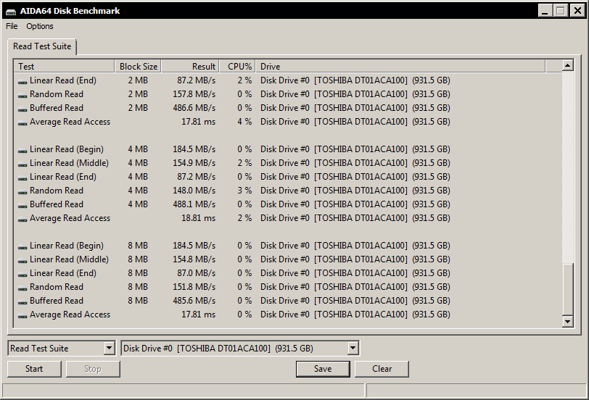
Task: Select the 87.2 MB/s result at 2 MB
Action: point(196,80)
